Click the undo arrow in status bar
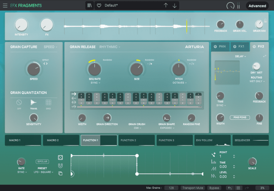The image size is (274, 191). click(230, 188)
